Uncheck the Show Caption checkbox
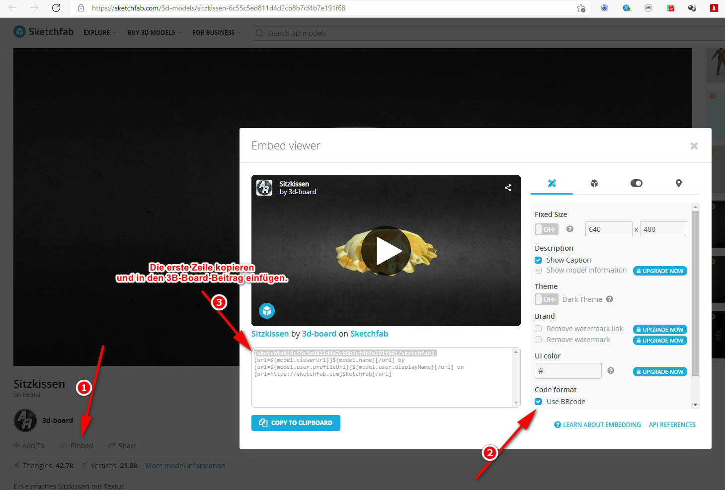This screenshot has width=725, height=490. click(x=538, y=260)
